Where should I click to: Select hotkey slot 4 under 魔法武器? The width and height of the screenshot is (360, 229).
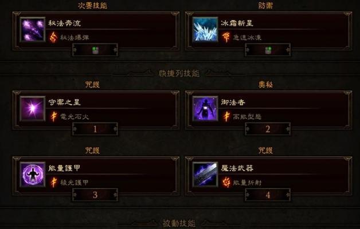click(x=268, y=195)
